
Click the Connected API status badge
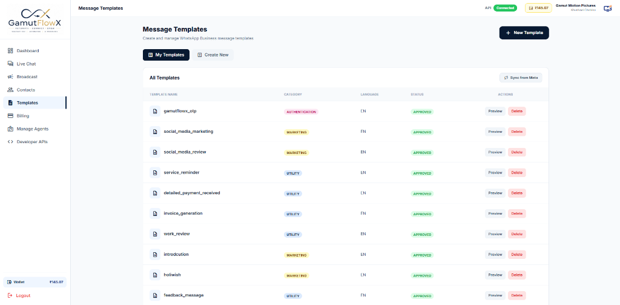[505, 8]
